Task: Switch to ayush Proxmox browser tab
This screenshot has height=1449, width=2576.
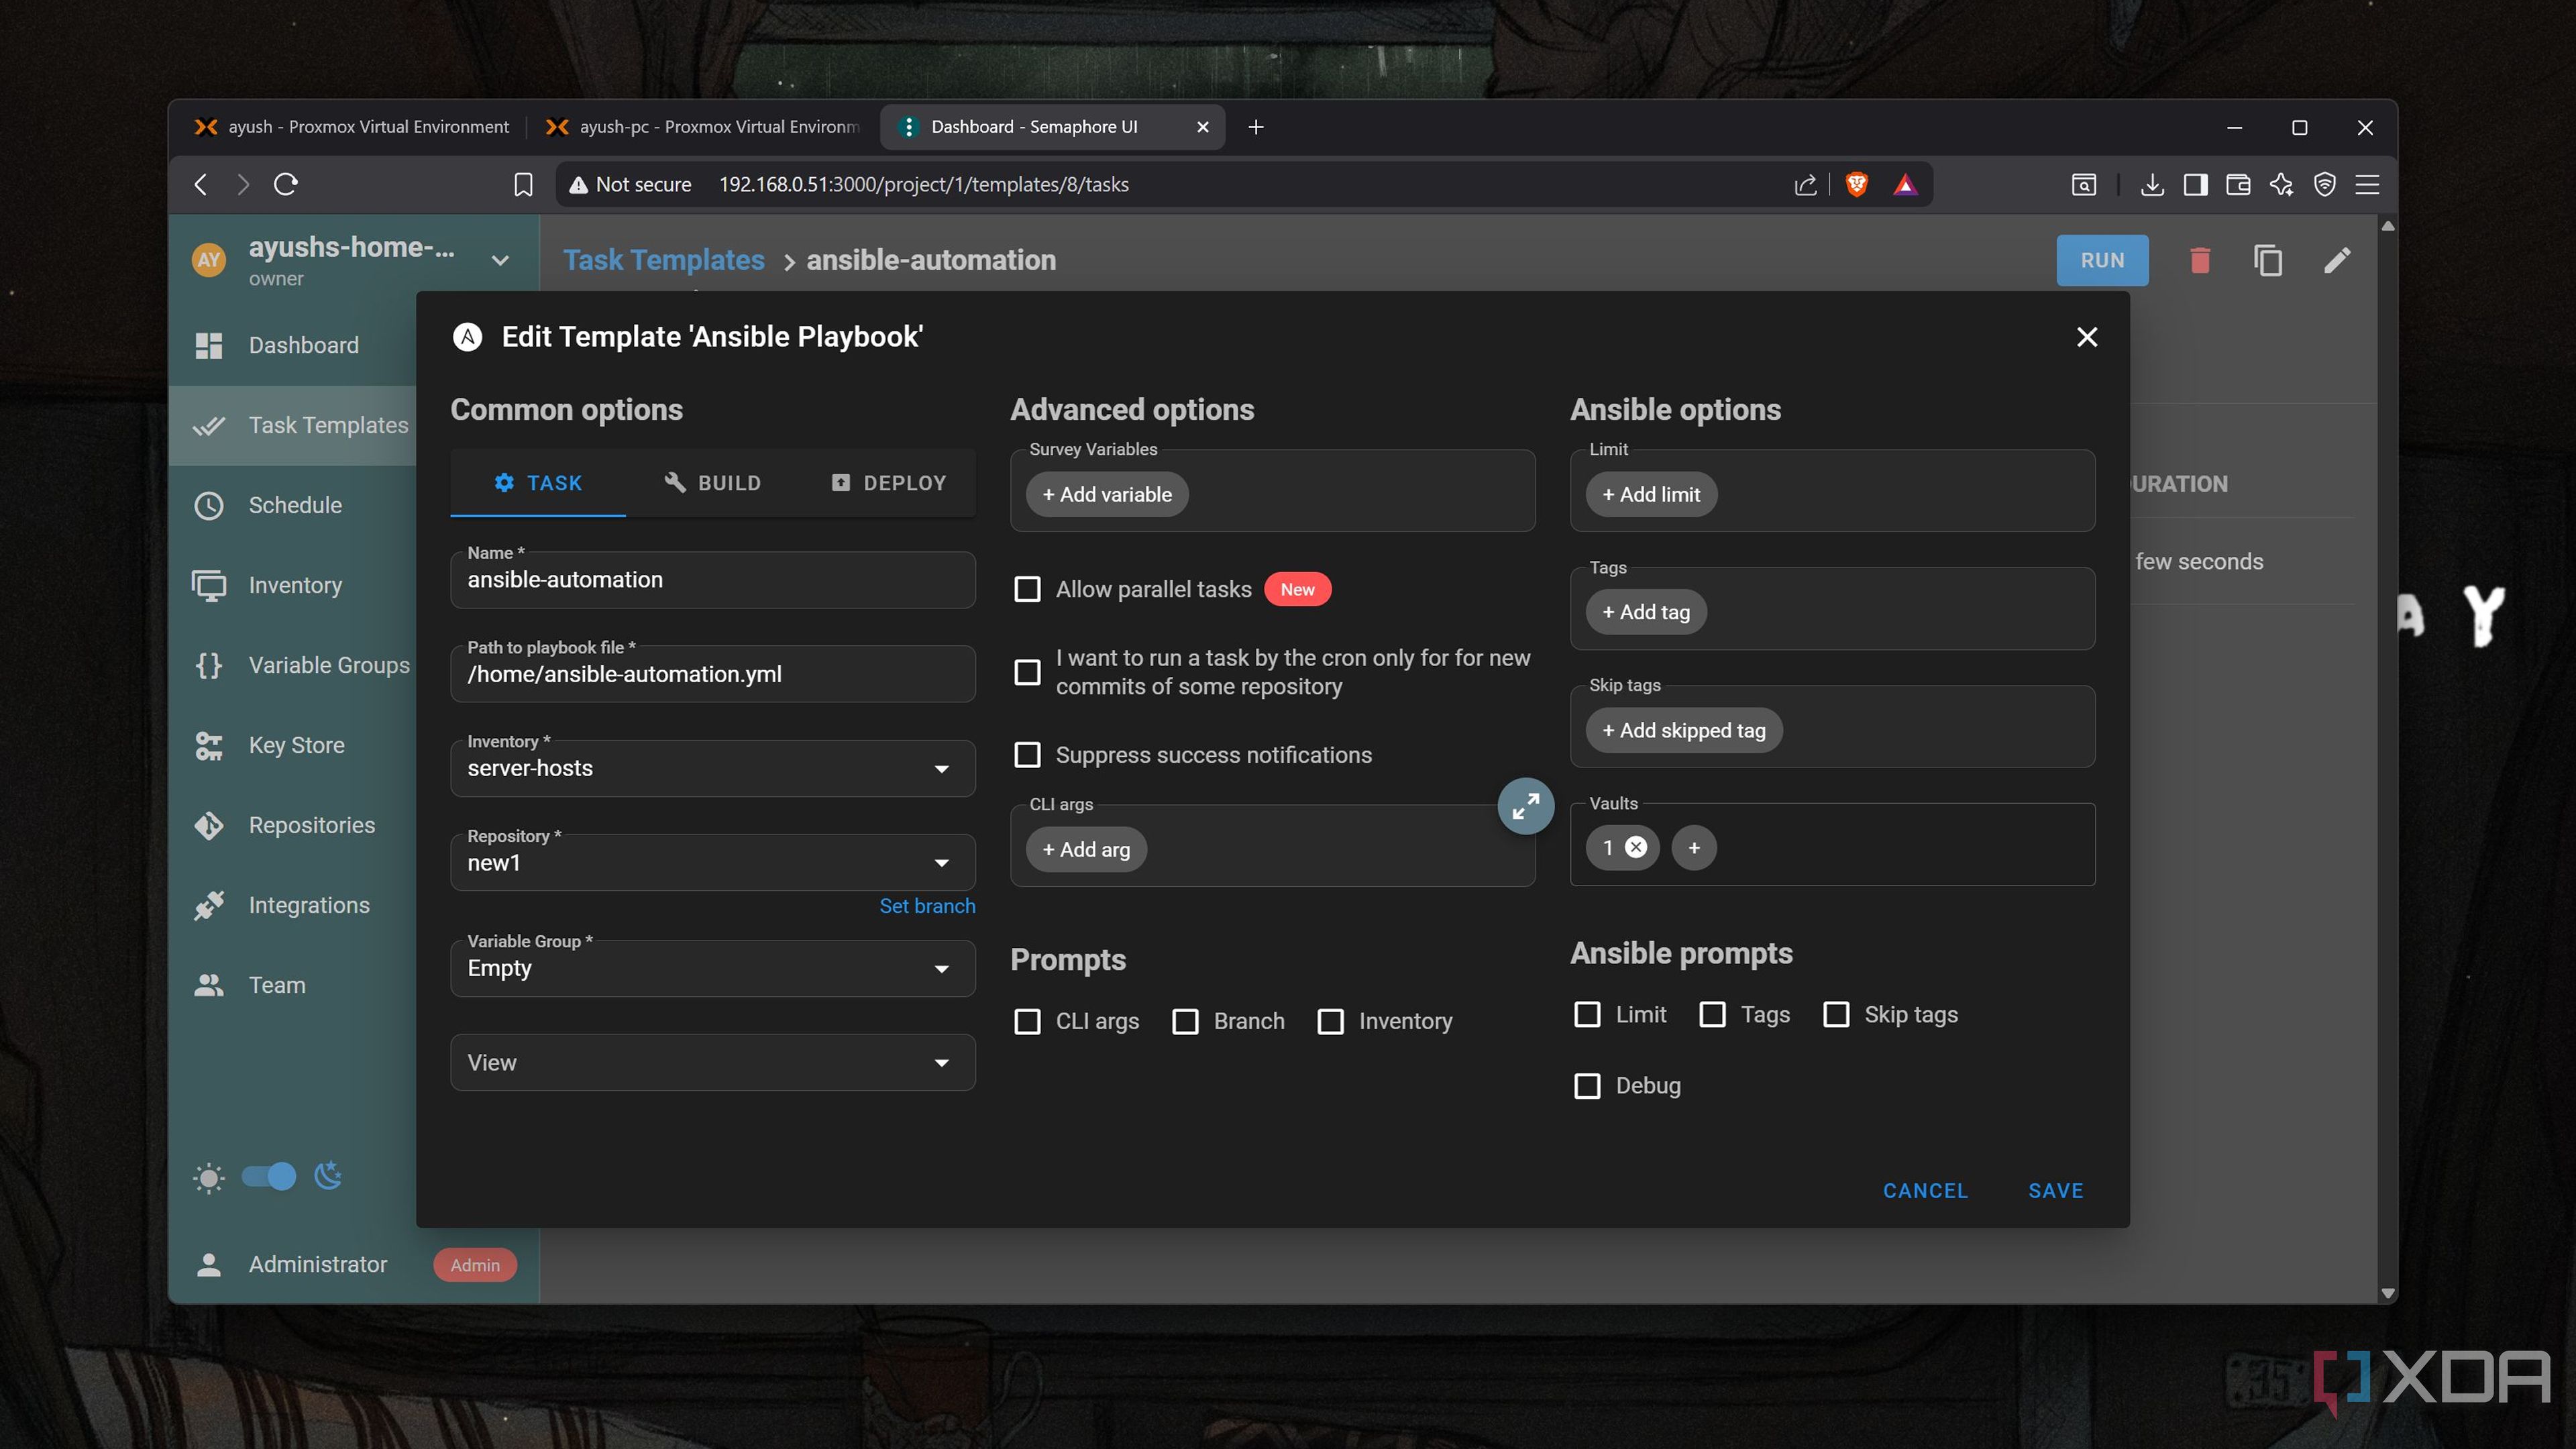Action: pyautogui.click(x=352, y=127)
